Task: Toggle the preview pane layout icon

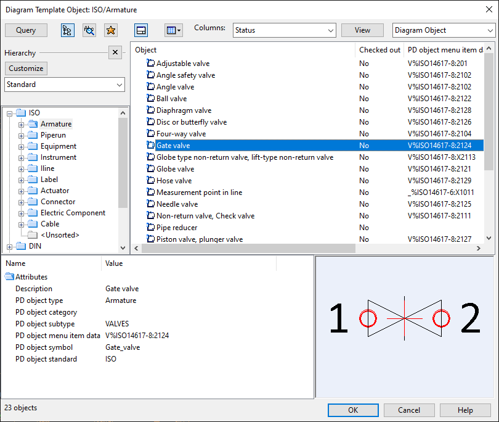Action: pyautogui.click(x=141, y=30)
